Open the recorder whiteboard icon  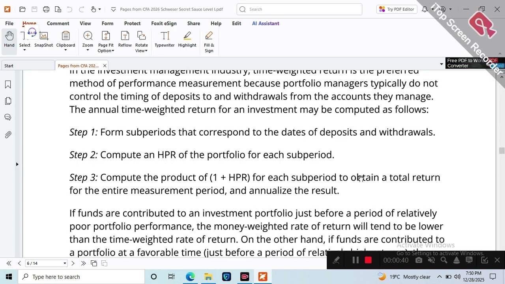click(469, 260)
